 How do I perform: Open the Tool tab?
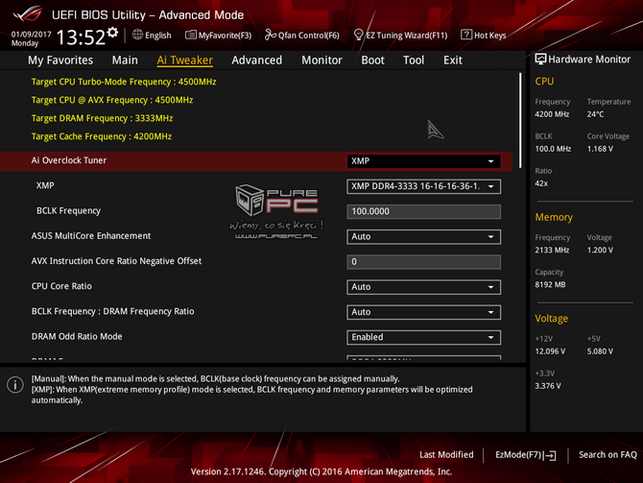[x=414, y=60]
